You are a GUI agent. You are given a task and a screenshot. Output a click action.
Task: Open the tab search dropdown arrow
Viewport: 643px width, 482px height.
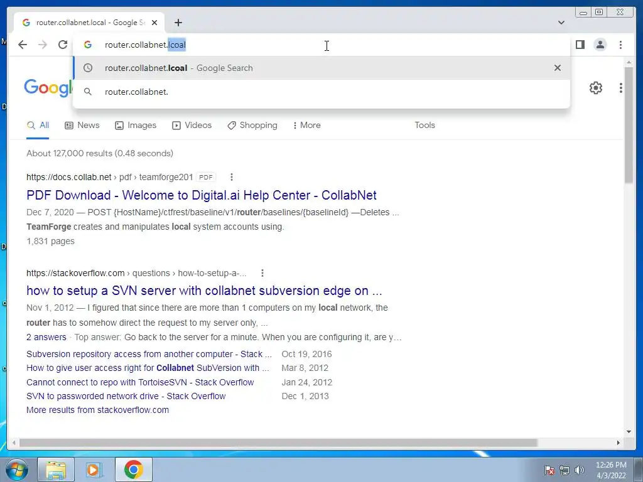pos(561,23)
